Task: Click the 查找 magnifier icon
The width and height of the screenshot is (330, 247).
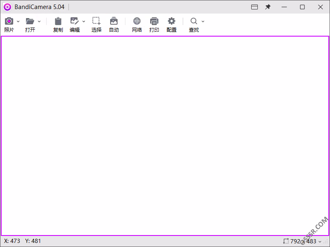Action: (193, 21)
